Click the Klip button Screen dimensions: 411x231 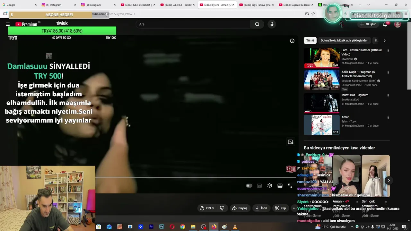point(280,208)
